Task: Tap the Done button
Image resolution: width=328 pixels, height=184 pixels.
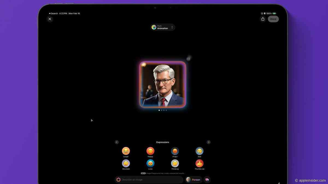Action: point(273,19)
